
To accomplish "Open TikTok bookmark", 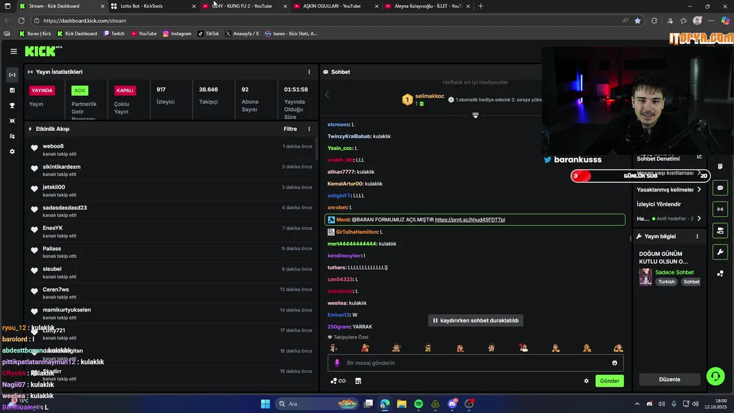I will pos(208,34).
